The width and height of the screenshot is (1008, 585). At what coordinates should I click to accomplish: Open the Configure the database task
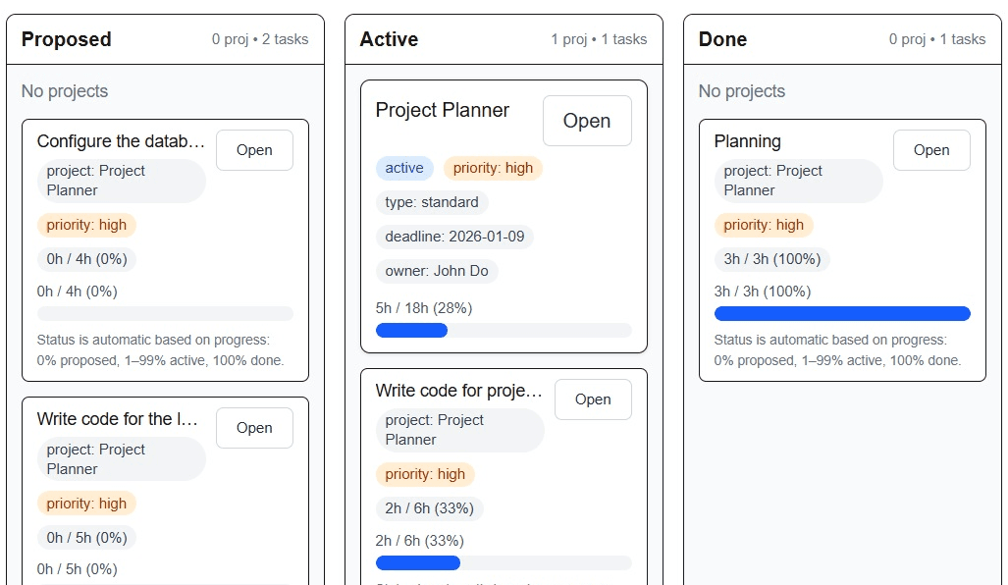[x=253, y=149]
